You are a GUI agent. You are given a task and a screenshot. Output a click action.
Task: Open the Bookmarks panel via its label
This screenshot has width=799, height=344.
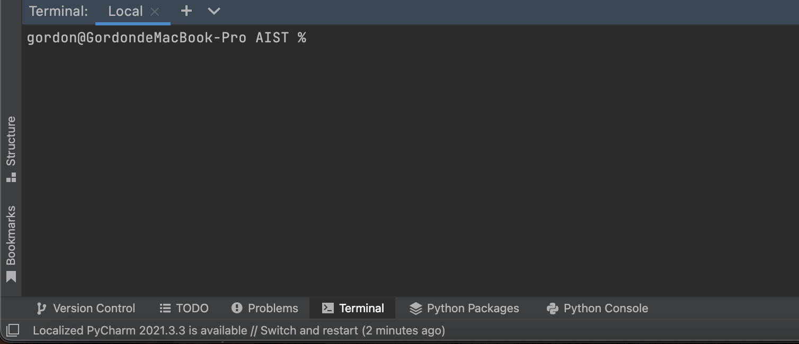coord(11,236)
